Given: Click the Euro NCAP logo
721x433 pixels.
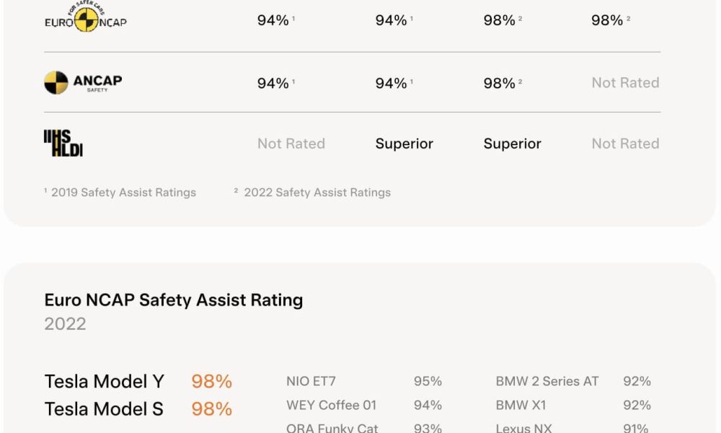Looking at the screenshot, I should click(86, 17).
